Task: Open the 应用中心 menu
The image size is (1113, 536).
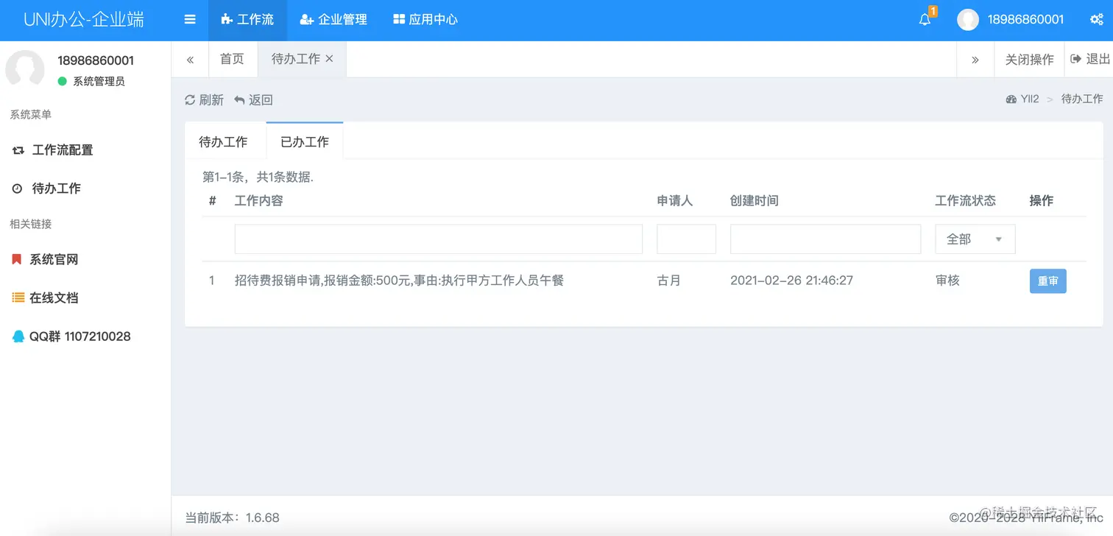Action: pos(425,20)
